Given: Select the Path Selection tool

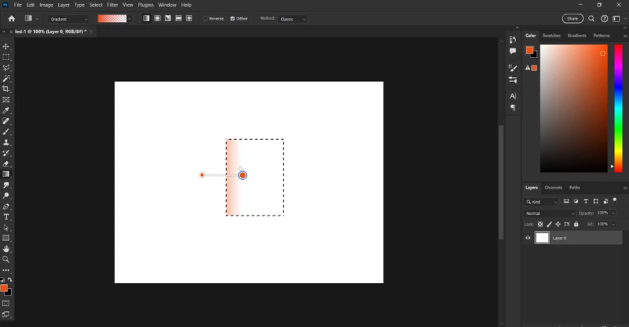Looking at the screenshot, I should point(6,227).
